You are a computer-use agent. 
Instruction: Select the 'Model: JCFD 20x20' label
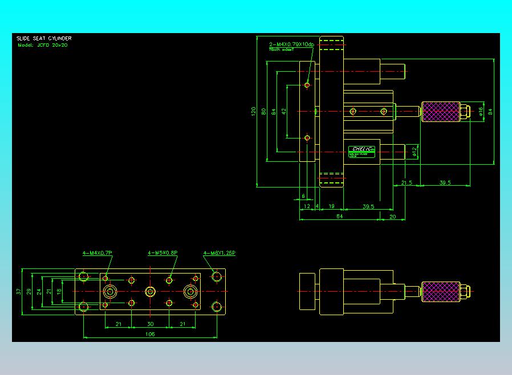point(43,45)
